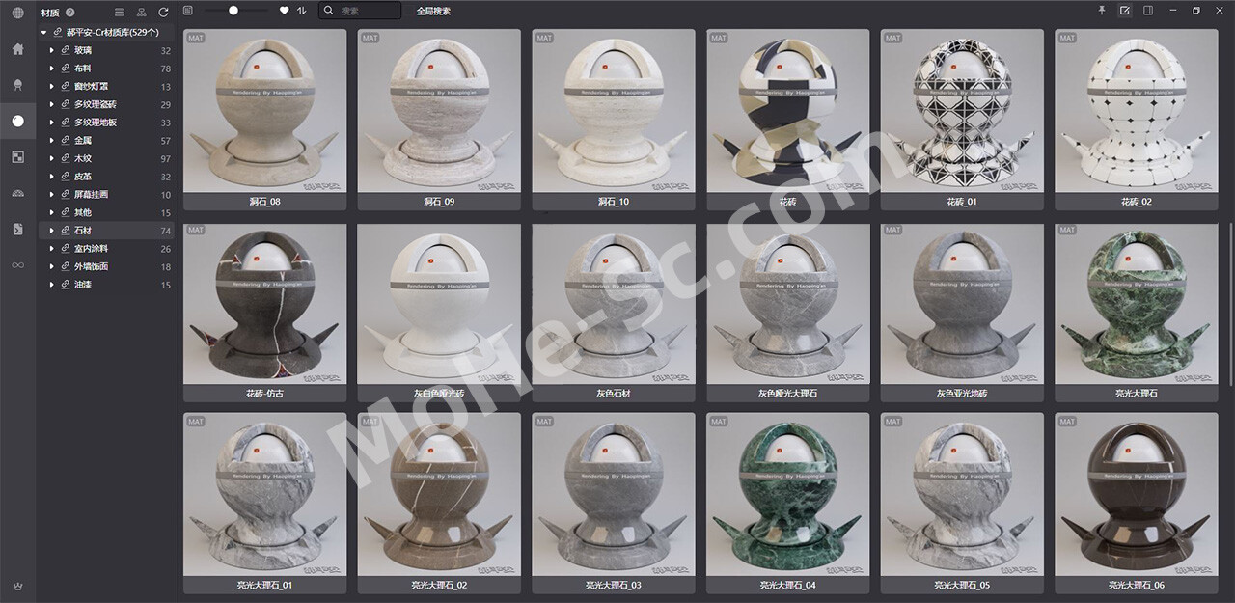This screenshot has height=603, width=1235.
Task: Expand the 木纹 folder arrow
Action: (52, 159)
